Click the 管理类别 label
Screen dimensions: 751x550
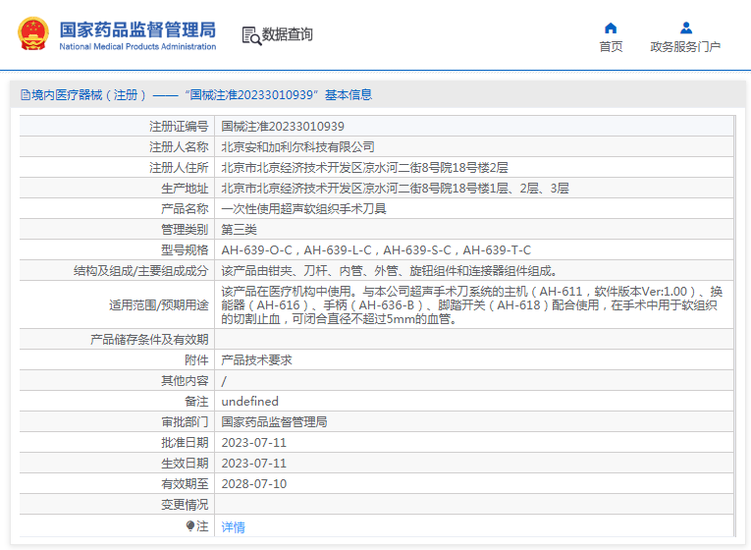coord(185,230)
